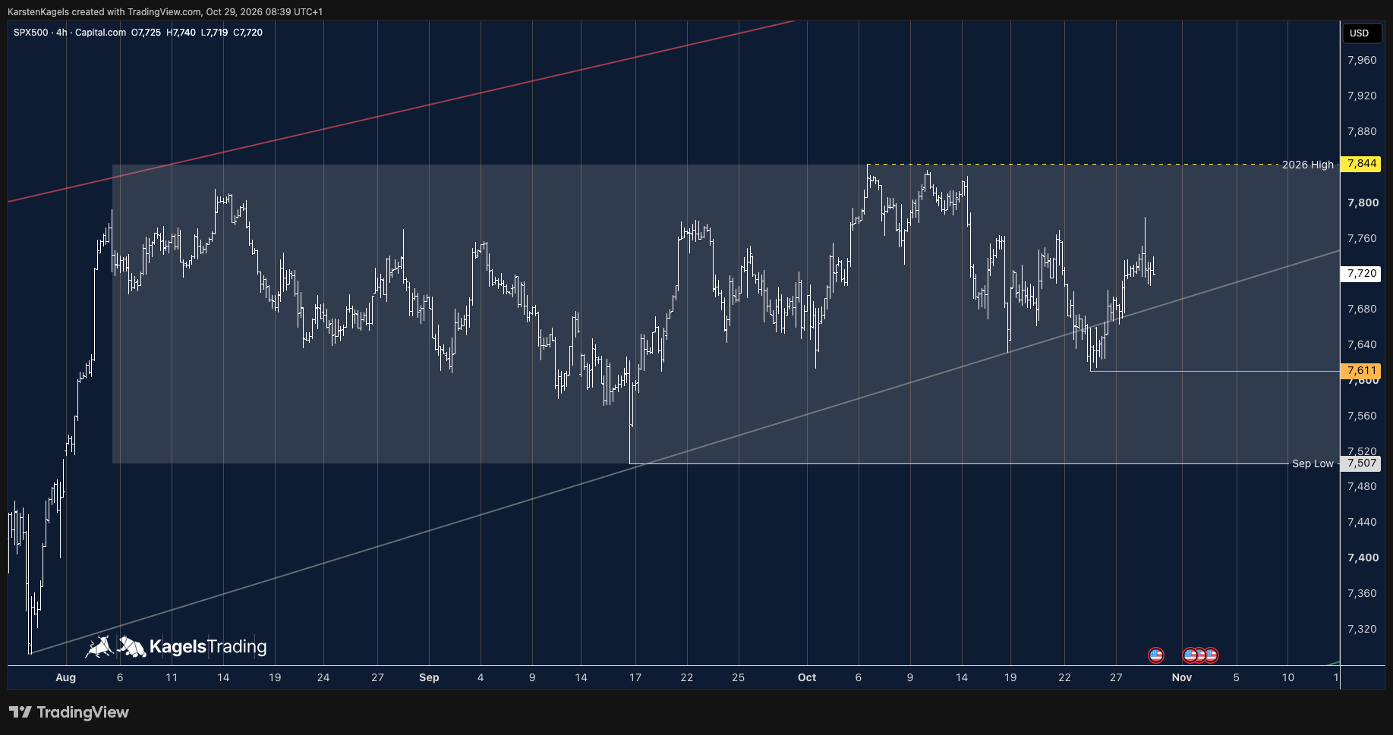This screenshot has width=1393, height=735.
Task: Click the '7,360' tick on the price axis
Action: (x=1362, y=593)
